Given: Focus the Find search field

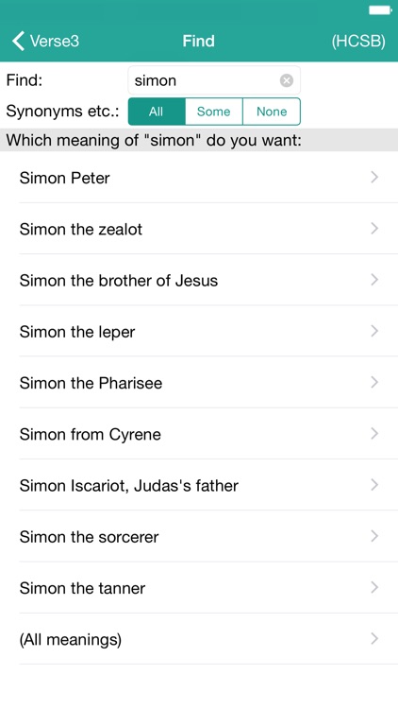Looking at the screenshot, I should click(214, 80).
